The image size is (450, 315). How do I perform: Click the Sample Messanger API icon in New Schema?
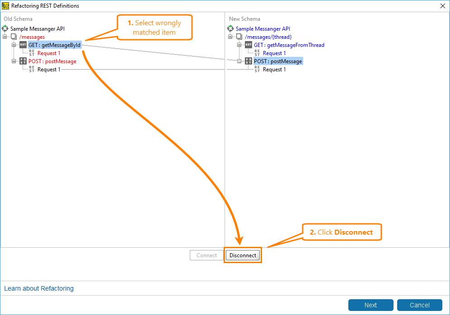[x=230, y=28]
